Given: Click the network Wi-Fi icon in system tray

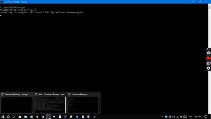Looking at the screenshot, I should [x=177, y=117].
